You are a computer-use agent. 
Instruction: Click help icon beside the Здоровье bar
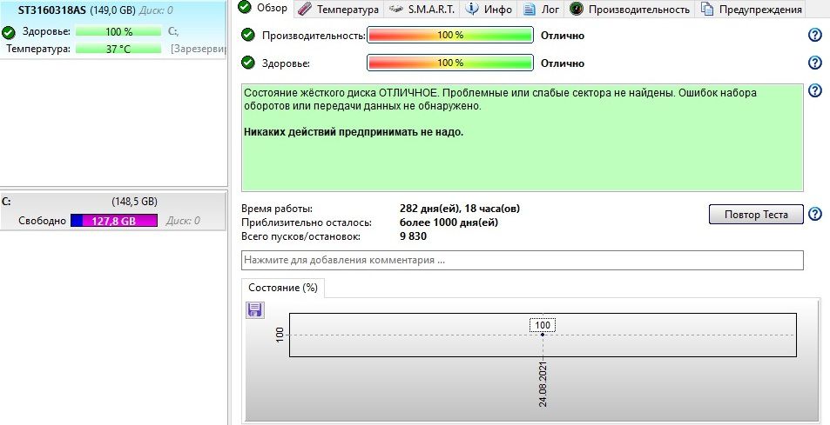click(x=815, y=63)
